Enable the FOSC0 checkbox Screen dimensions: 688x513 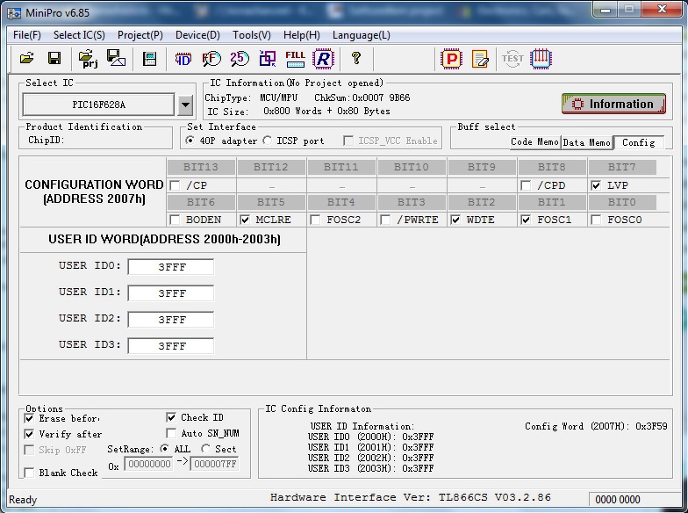coord(596,220)
